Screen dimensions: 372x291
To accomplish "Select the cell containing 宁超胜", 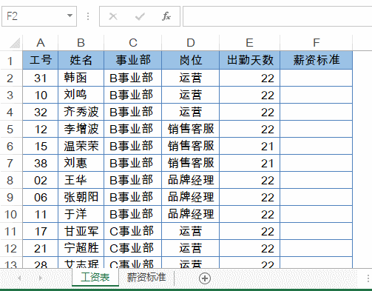I will [x=81, y=248].
